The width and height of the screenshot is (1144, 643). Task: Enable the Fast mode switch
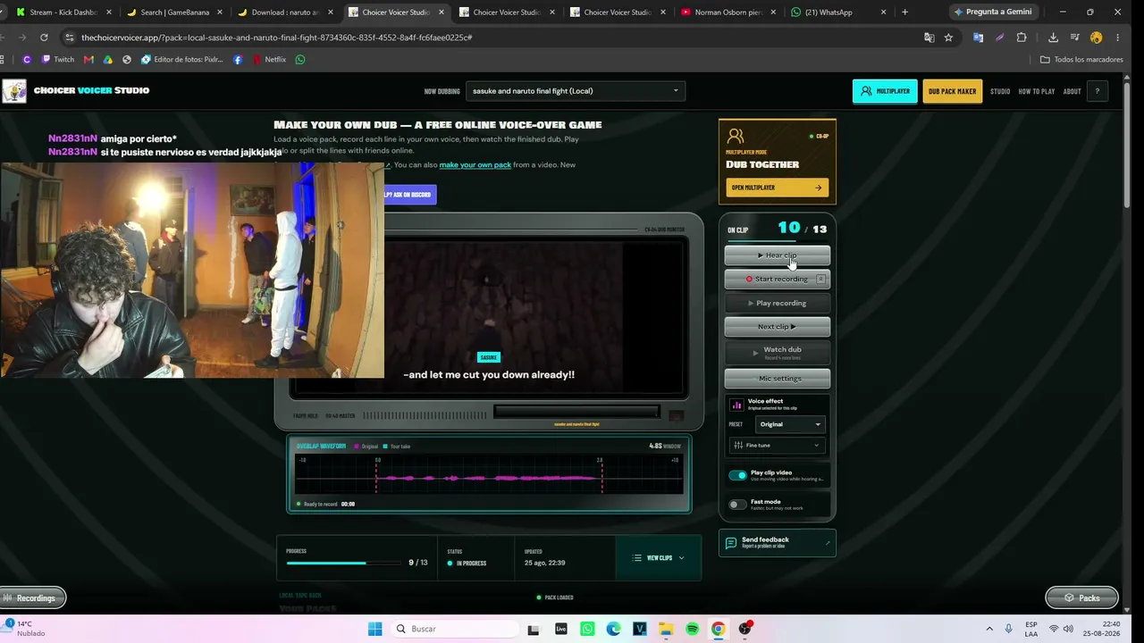(x=737, y=505)
